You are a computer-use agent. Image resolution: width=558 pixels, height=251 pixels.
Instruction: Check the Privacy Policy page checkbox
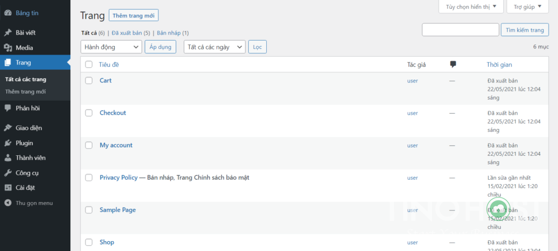[89, 178]
